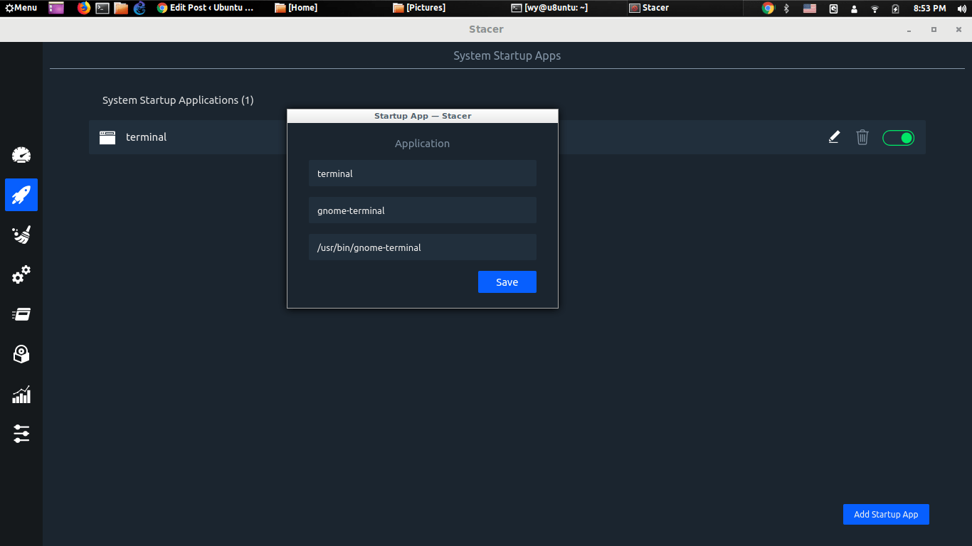Launch Firefox from the top panel
Viewport: 972px width, 546px height.
point(84,8)
